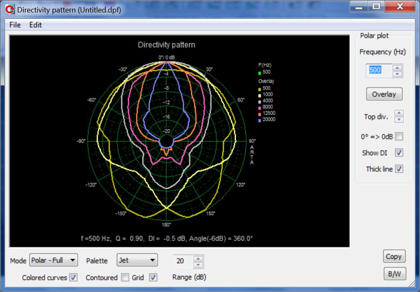Open the Edit menu

tap(35, 25)
